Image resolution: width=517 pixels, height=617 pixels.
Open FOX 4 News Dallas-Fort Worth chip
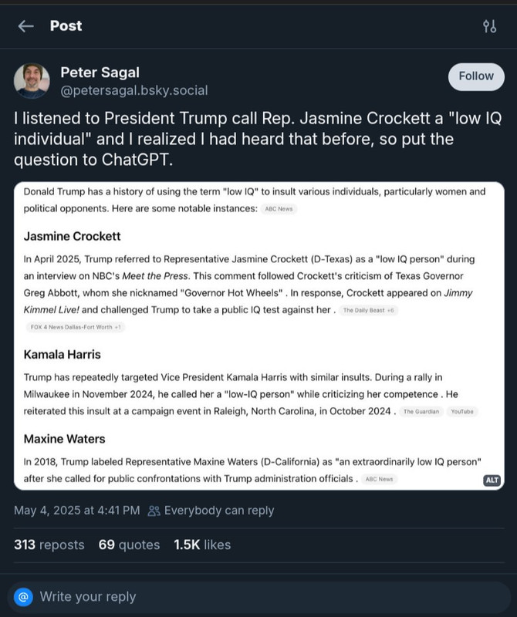(x=74, y=327)
